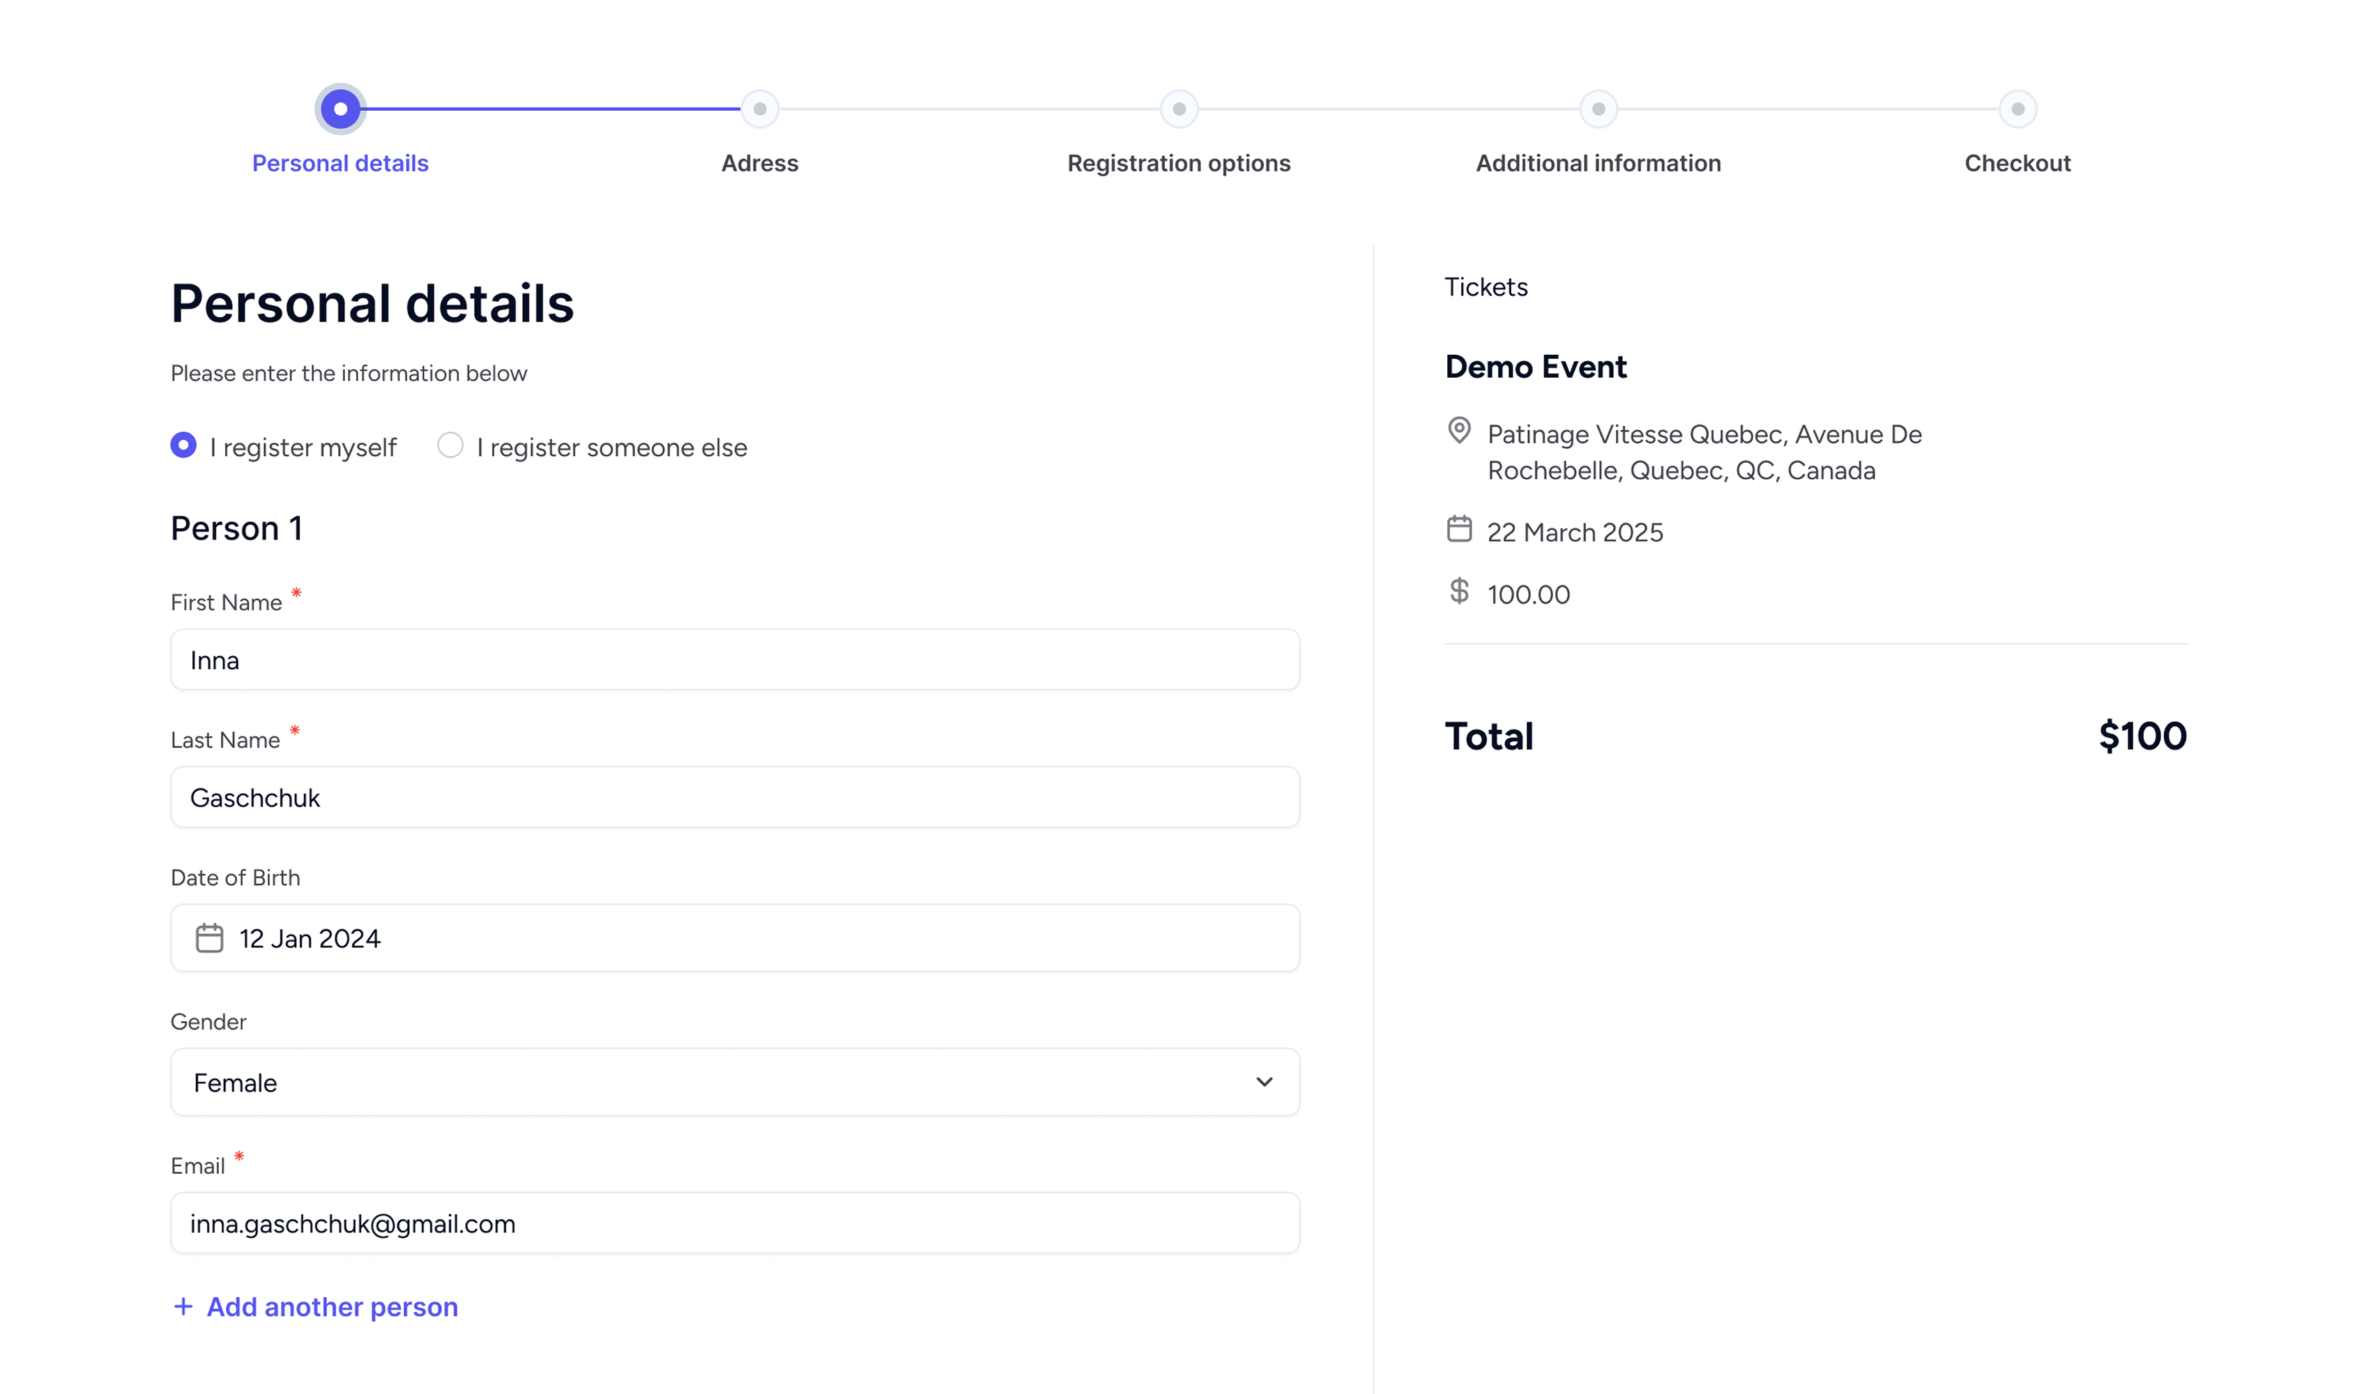Image resolution: width=2359 pixels, height=1394 pixels.
Task: Jump to the Adress step
Action: [759, 164]
